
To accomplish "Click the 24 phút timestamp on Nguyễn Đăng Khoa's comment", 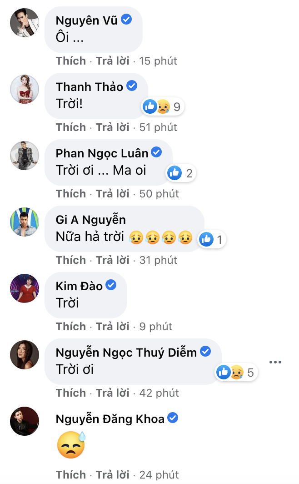I will pos(159,475).
